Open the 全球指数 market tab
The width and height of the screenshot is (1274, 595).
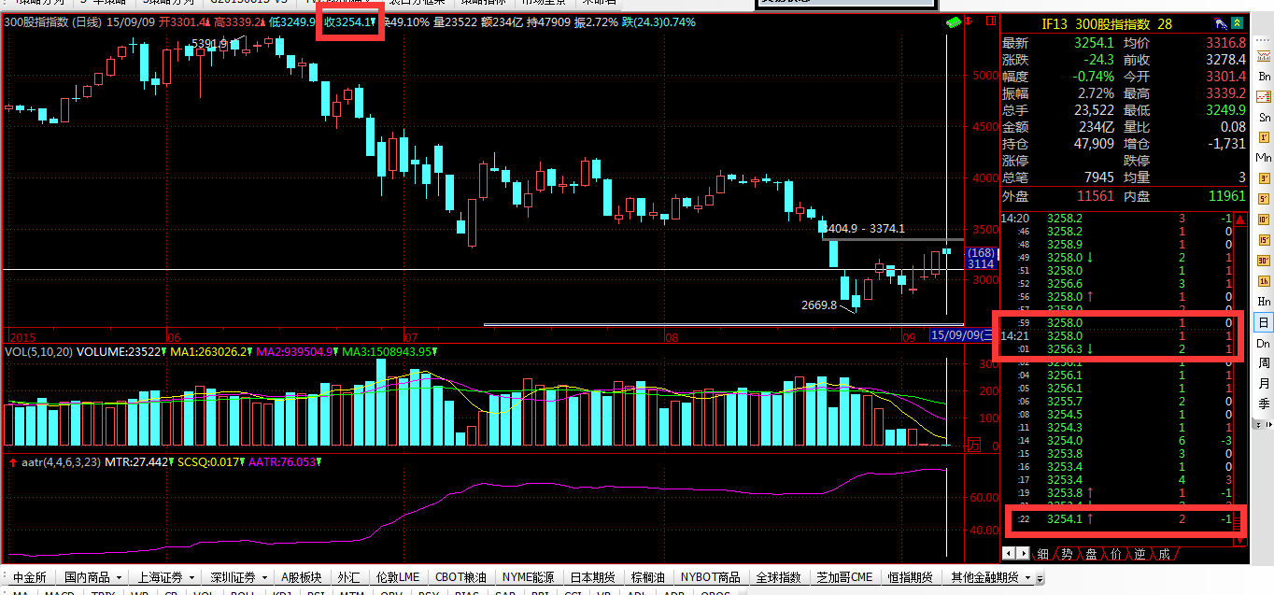pyautogui.click(x=779, y=577)
